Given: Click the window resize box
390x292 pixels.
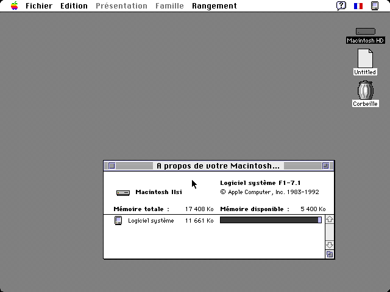Looking at the screenshot, I should (x=330, y=254).
